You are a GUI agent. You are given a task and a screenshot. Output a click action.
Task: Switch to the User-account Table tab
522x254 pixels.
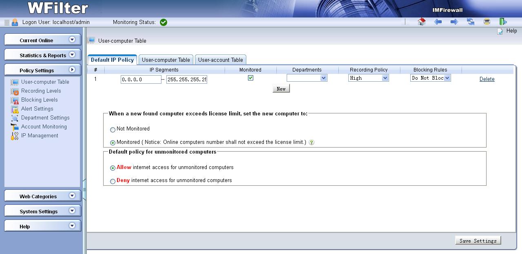tap(220, 60)
